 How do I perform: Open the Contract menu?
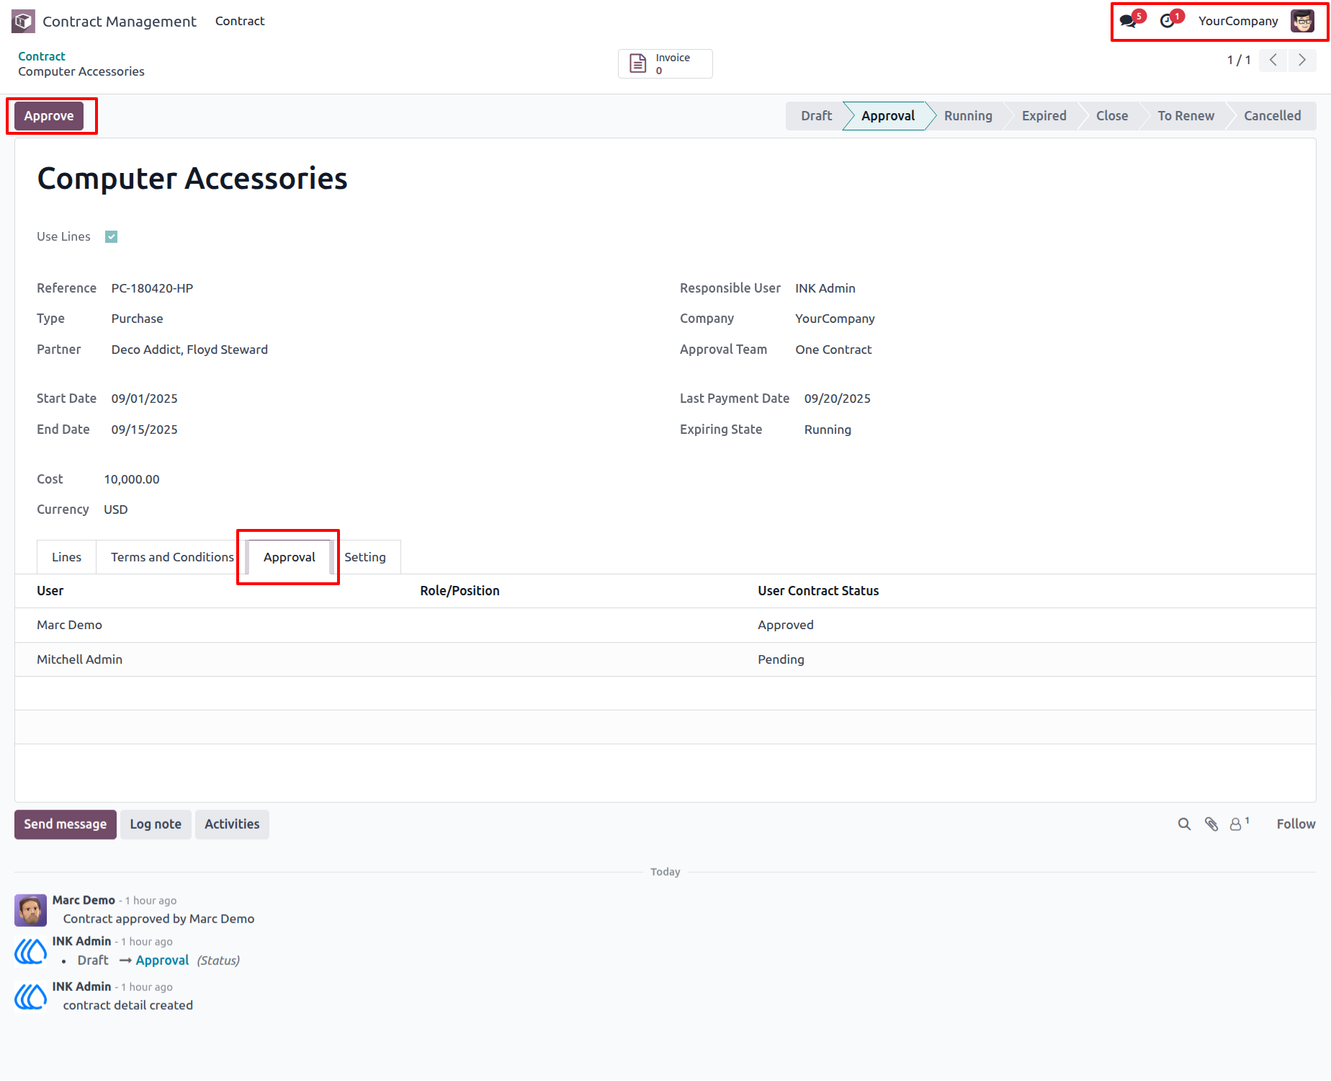(x=240, y=21)
